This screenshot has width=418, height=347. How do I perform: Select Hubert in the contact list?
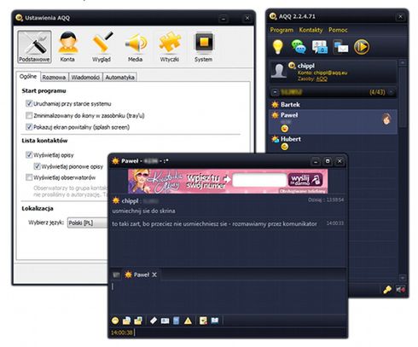(x=333, y=143)
